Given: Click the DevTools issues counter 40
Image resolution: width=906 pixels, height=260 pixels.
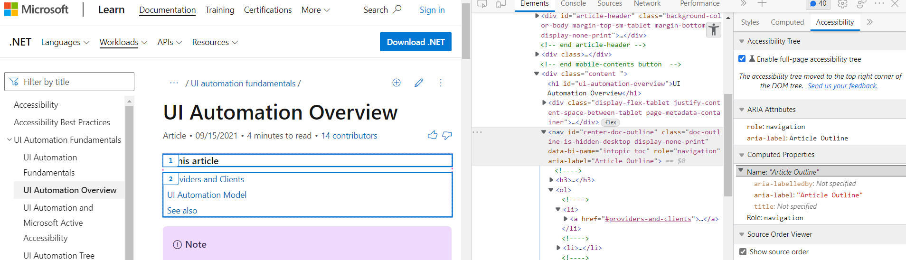Looking at the screenshot, I should click(818, 4).
